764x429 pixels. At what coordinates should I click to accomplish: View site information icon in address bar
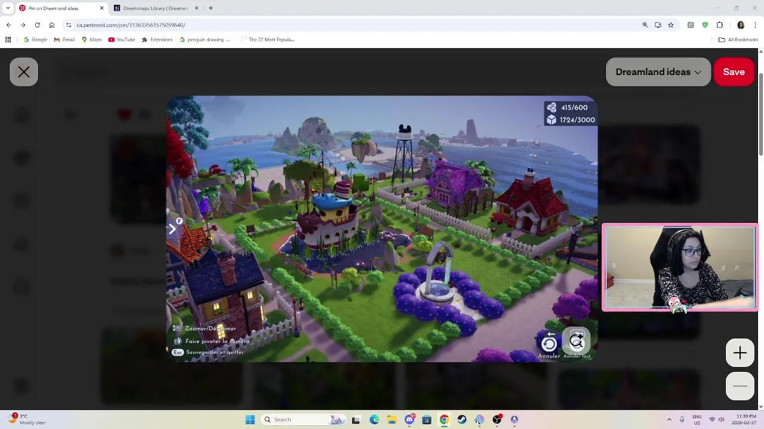point(69,25)
